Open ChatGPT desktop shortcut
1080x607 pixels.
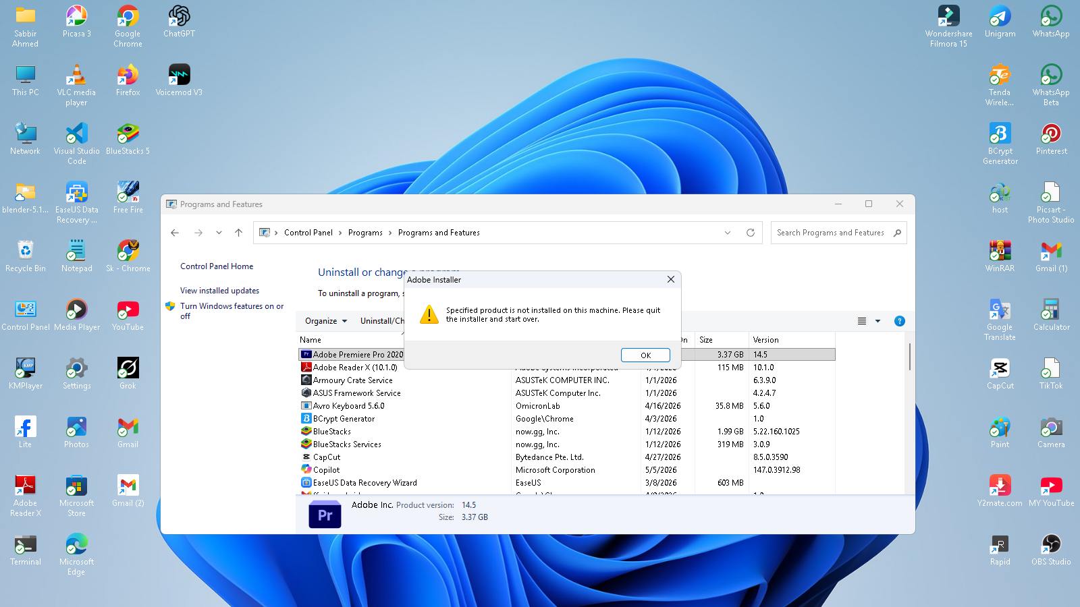[179, 22]
